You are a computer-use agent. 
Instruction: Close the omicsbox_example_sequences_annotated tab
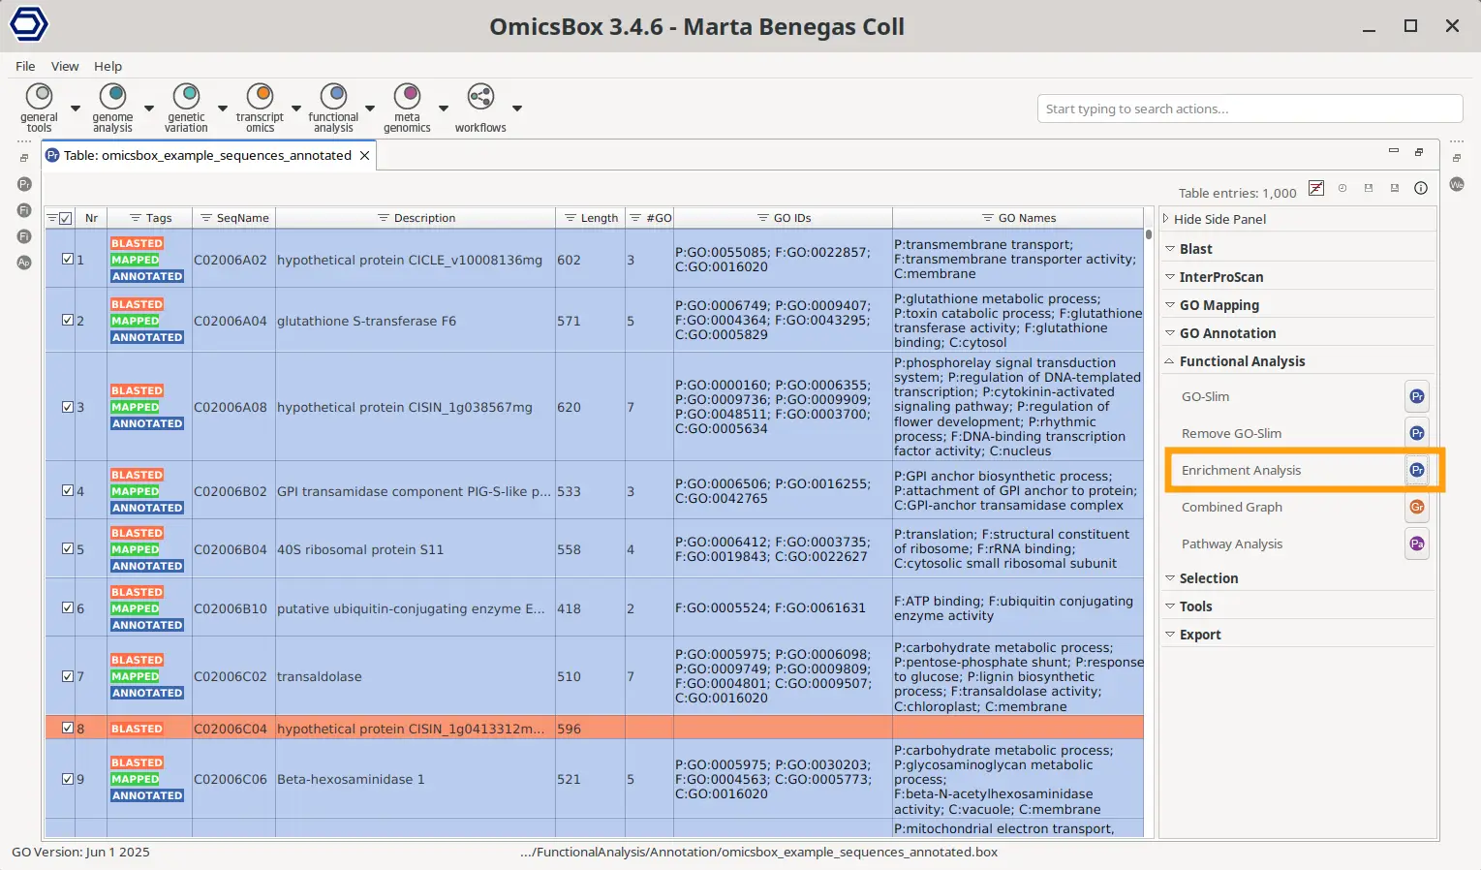click(x=365, y=155)
